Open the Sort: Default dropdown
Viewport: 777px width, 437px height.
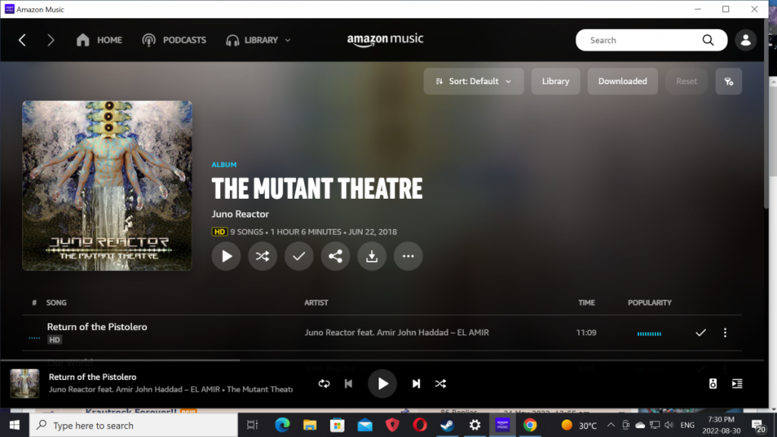tap(473, 81)
